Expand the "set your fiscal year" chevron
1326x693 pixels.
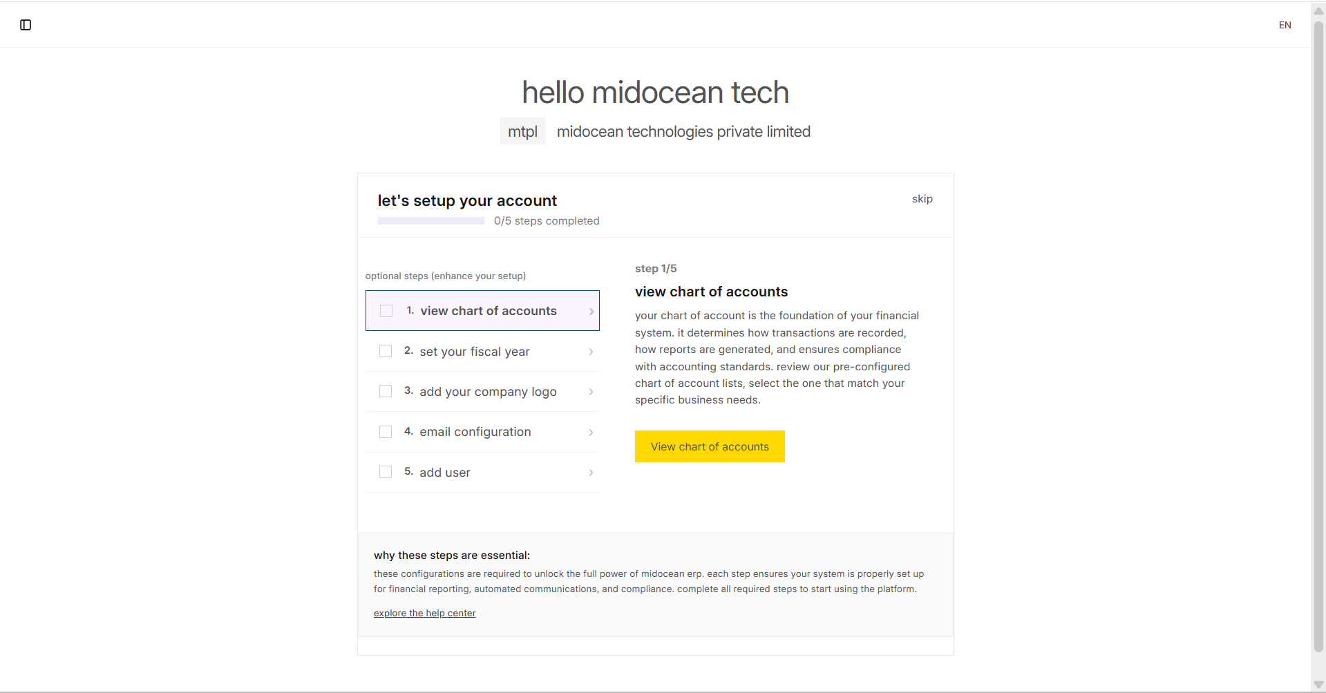click(591, 352)
